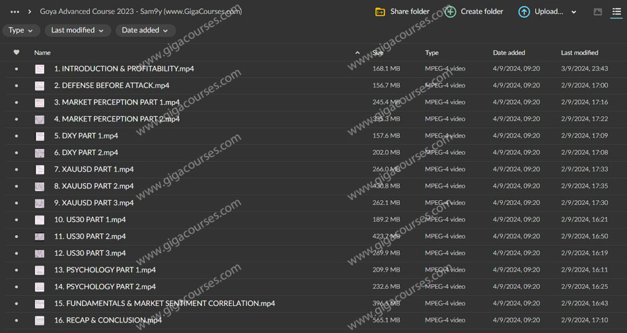627x333 pixels.
Task: Open the Last modified filter dropdown
Action: (77, 30)
